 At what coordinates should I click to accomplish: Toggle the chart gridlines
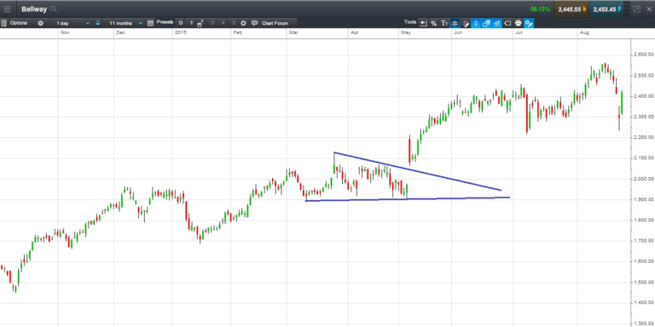pos(455,23)
